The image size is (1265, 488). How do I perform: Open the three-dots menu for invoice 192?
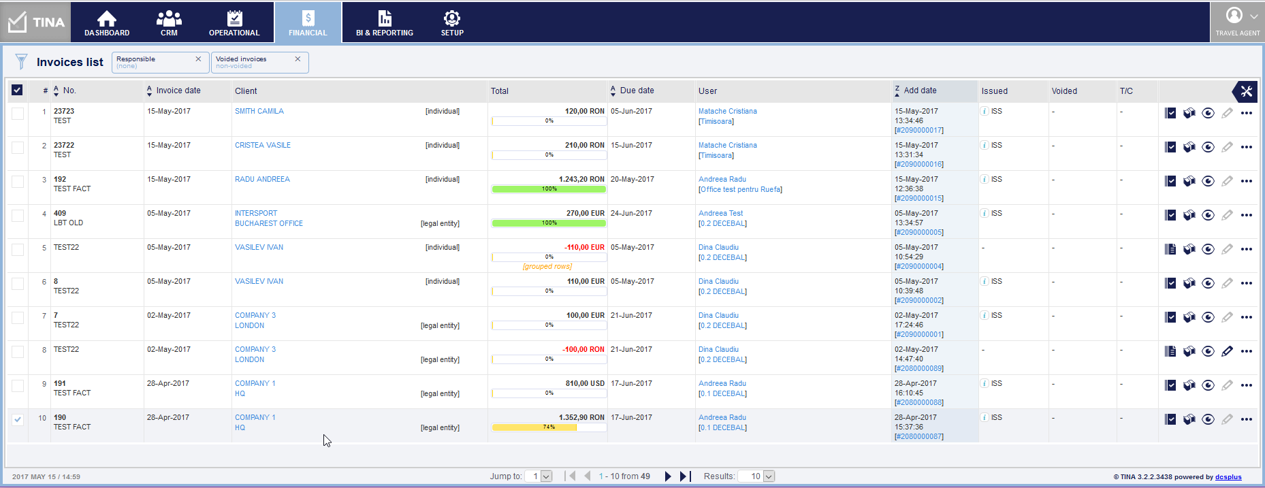pyautogui.click(x=1246, y=182)
